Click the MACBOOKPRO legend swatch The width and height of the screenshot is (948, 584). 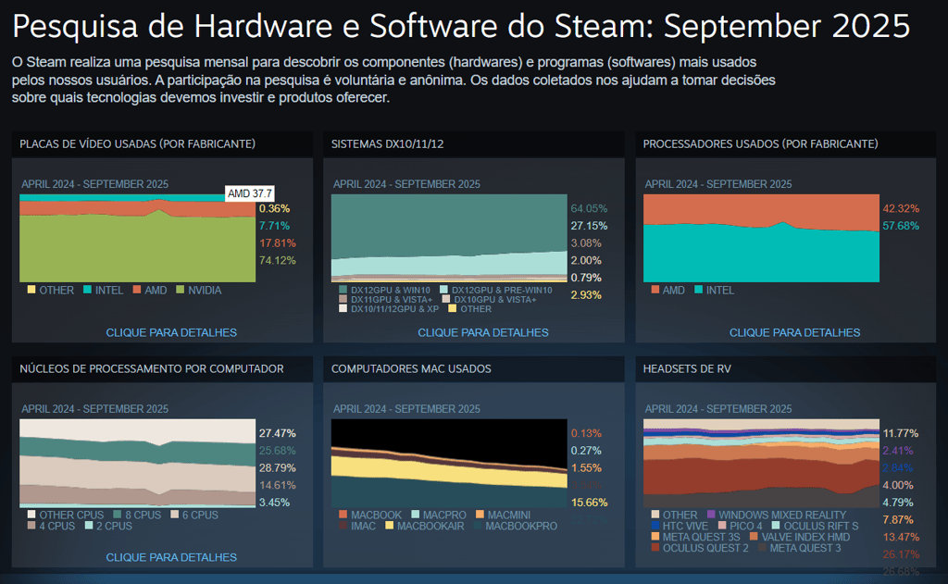point(478,526)
